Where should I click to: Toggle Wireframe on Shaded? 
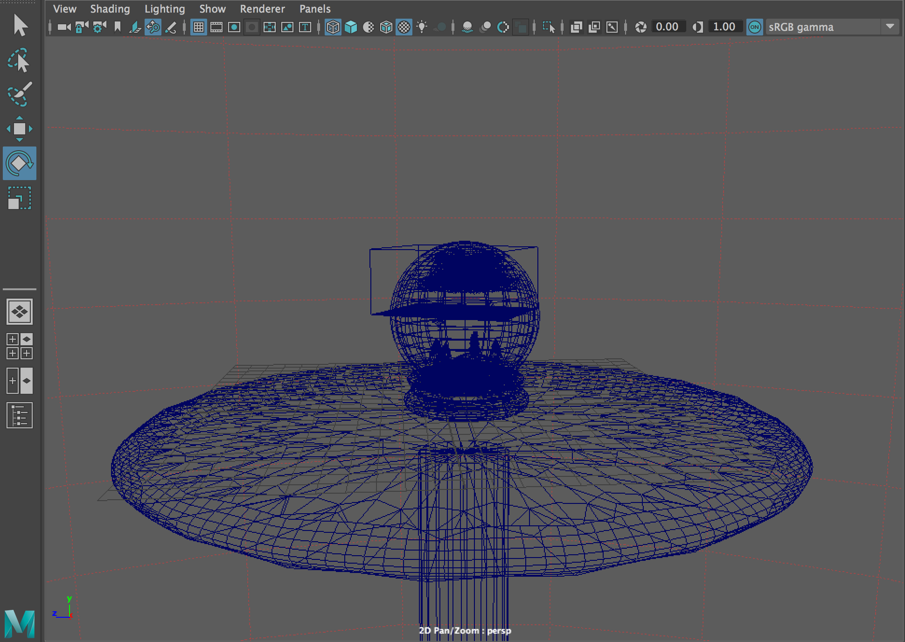[386, 27]
